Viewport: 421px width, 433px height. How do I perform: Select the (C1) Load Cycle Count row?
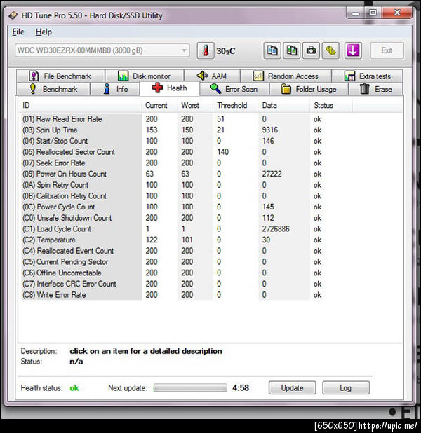212,229
